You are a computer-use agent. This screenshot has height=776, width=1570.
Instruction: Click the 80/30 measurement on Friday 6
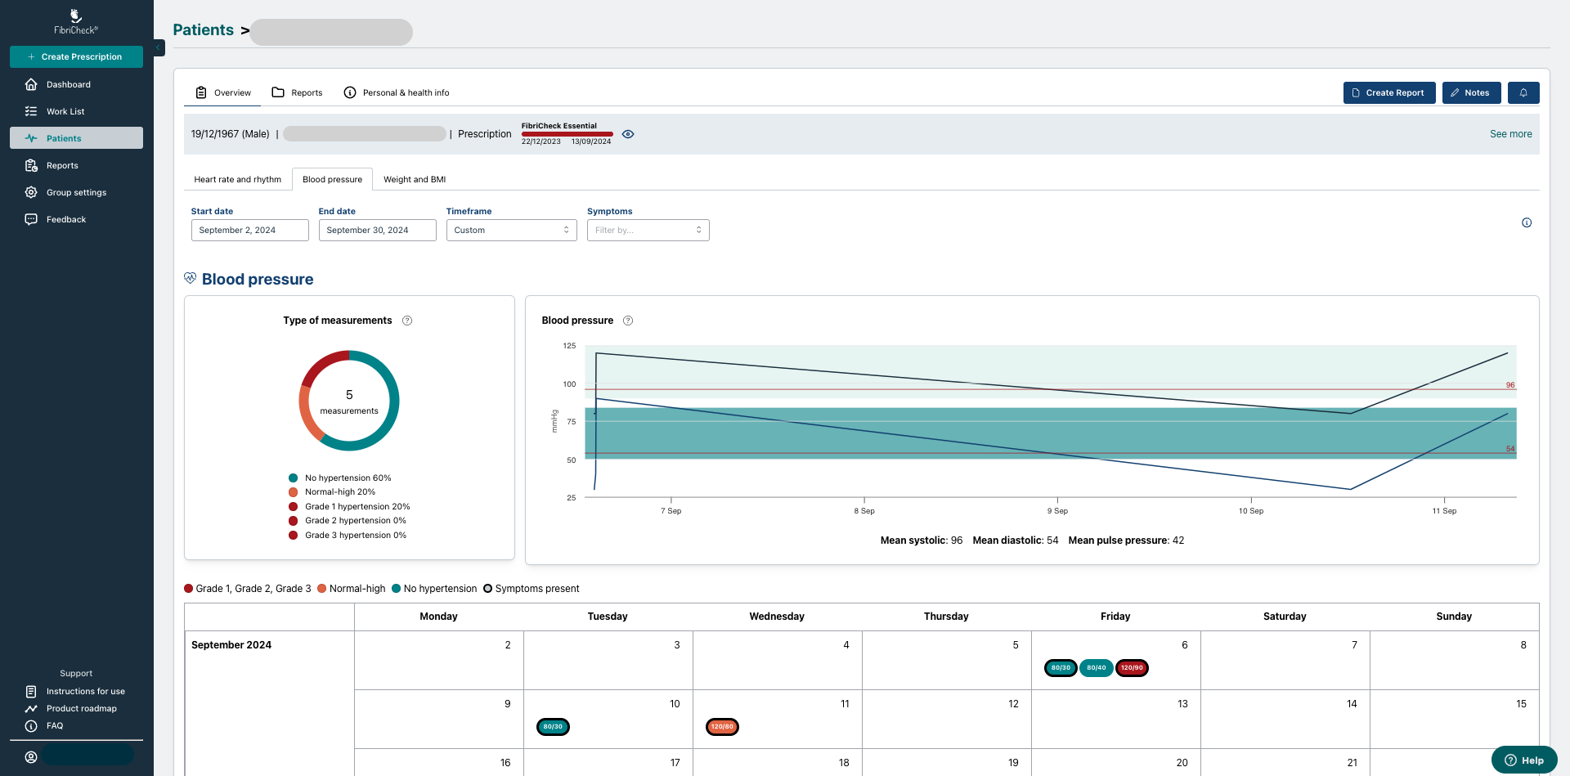tap(1061, 668)
